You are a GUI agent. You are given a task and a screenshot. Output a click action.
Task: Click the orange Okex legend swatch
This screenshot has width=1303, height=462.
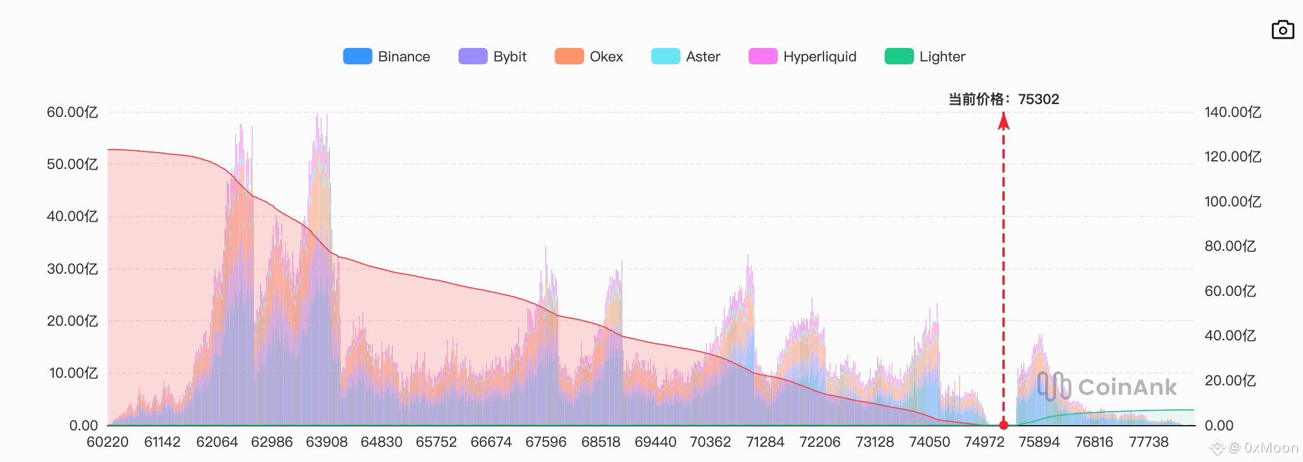(569, 56)
